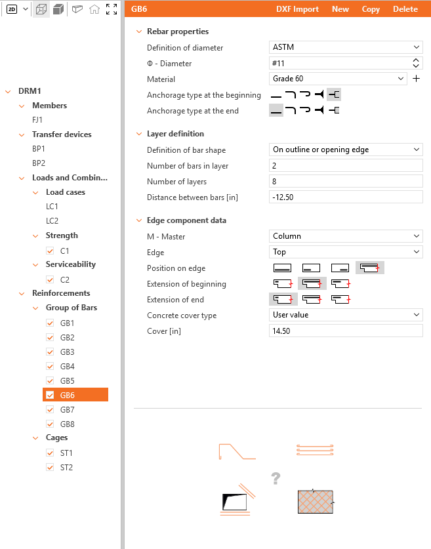431x549 pixels.
Task: Disable the C1 strength combination checkbox
Action: tap(50, 251)
